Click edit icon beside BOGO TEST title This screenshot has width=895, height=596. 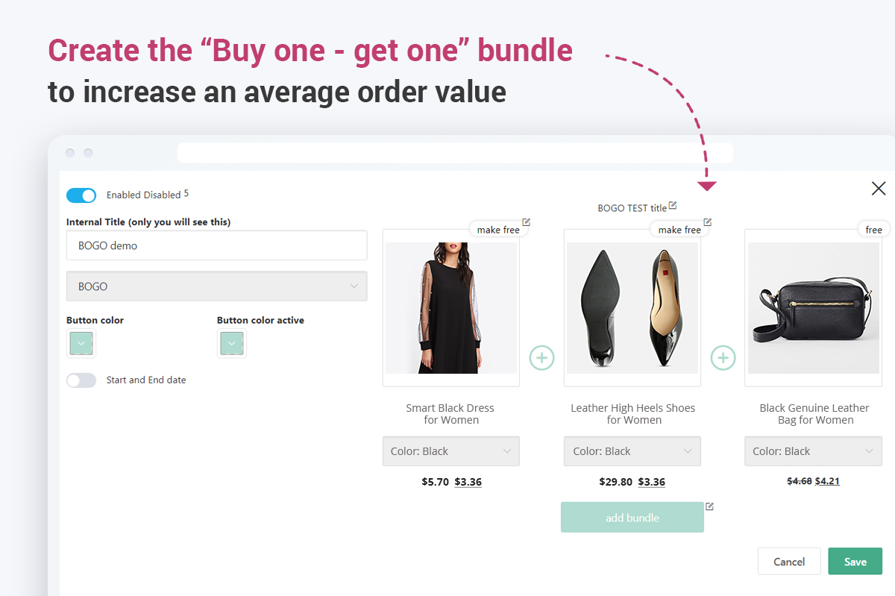click(x=673, y=206)
